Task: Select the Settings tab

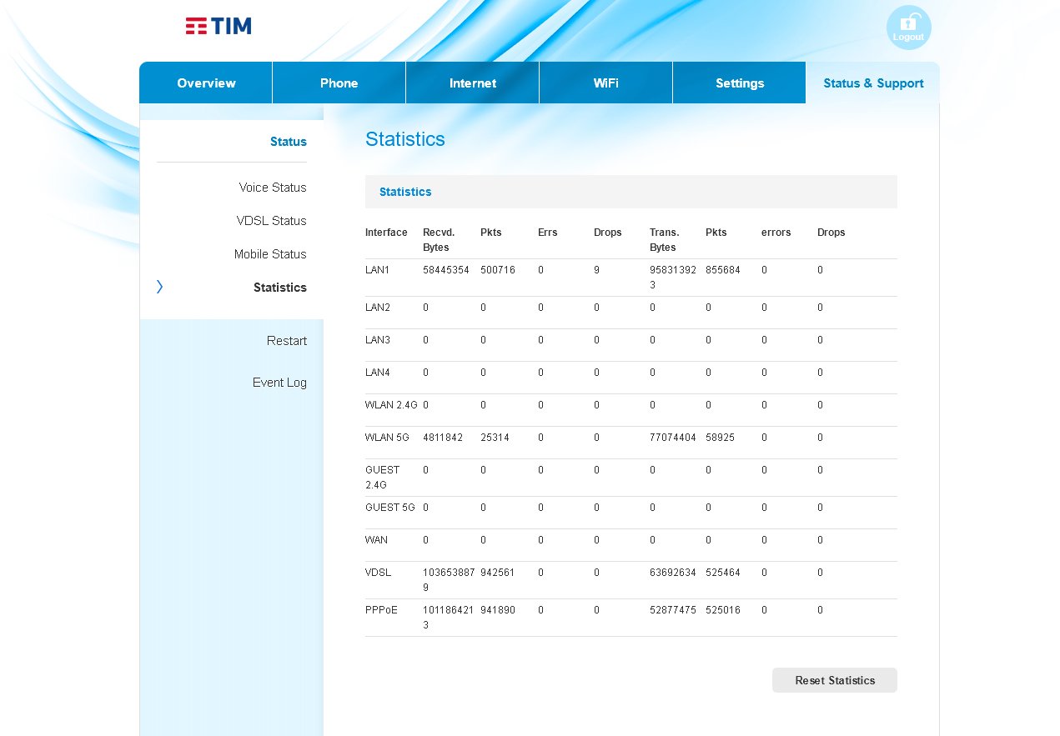Action: (739, 83)
